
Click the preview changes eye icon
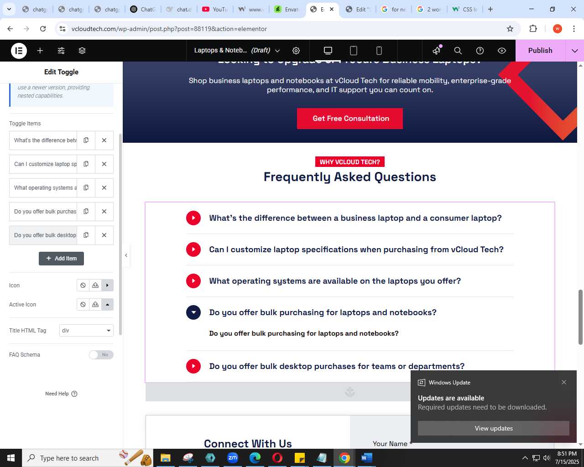click(x=502, y=51)
